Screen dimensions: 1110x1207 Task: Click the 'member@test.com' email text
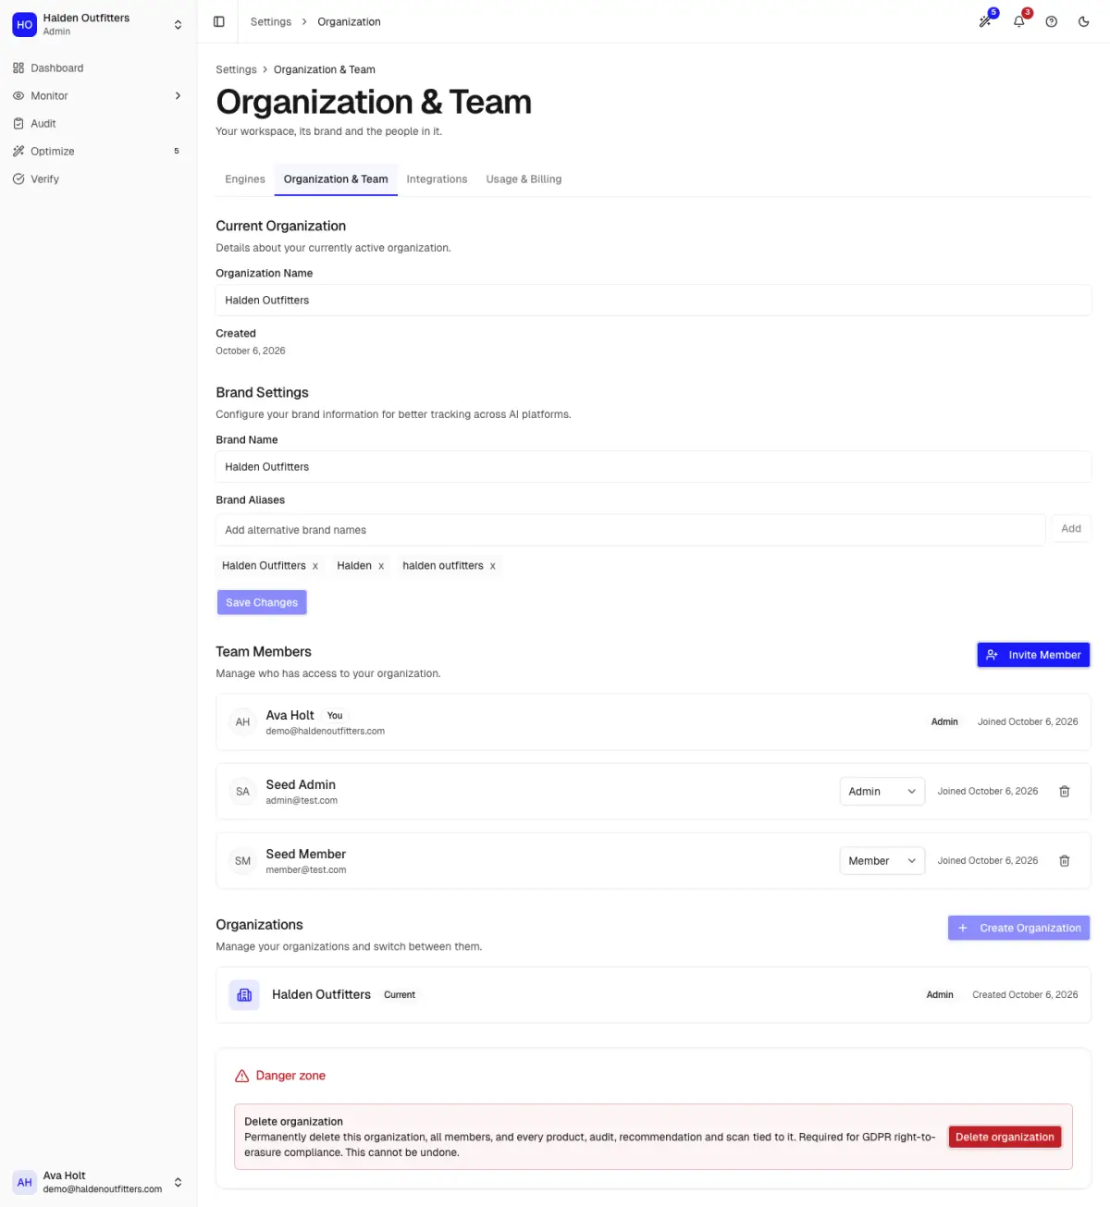[x=306, y=870]
